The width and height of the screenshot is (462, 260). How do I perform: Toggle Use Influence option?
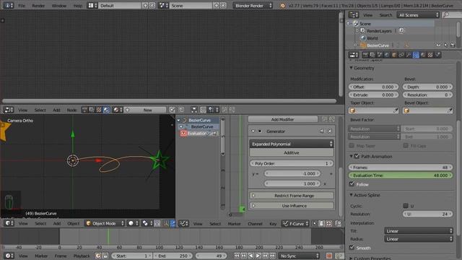pos(292,205)
